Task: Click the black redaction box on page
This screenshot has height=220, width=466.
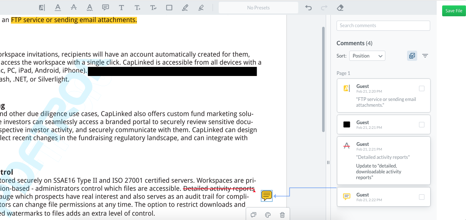Action: (172, 71)
